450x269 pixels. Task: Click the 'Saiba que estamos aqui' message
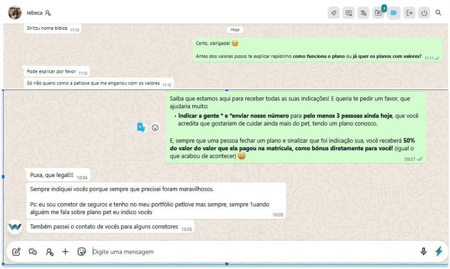pyautogui.click(x=295, y=128)
